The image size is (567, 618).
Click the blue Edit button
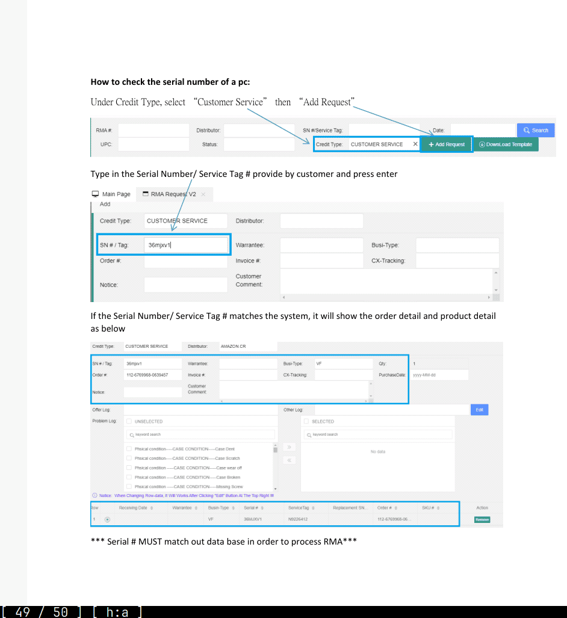point(480,410)
